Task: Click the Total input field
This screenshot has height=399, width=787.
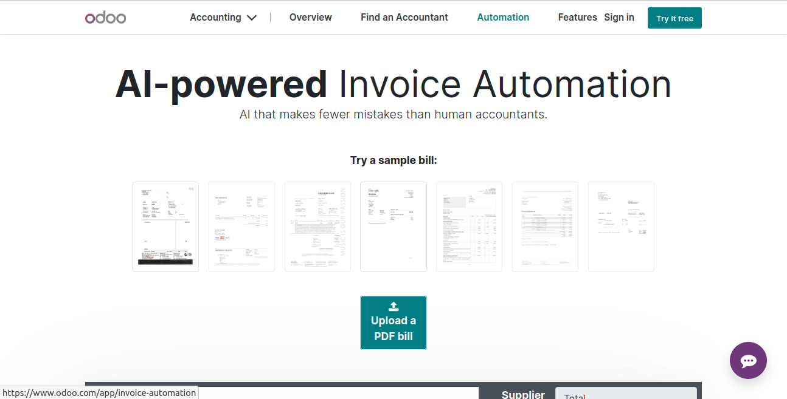Action: [626, 394]
